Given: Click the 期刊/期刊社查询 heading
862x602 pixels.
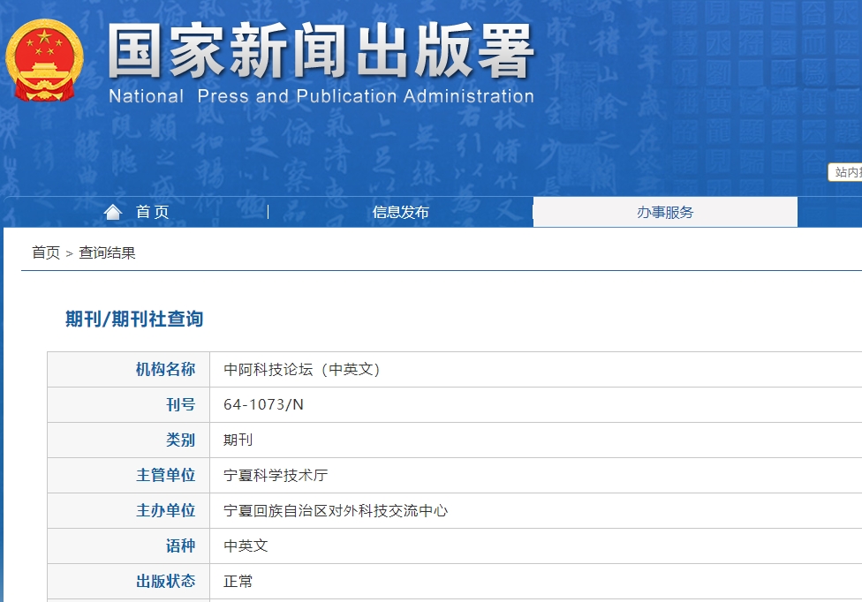Looking at the screenshot, I should (x=134, y=319).
